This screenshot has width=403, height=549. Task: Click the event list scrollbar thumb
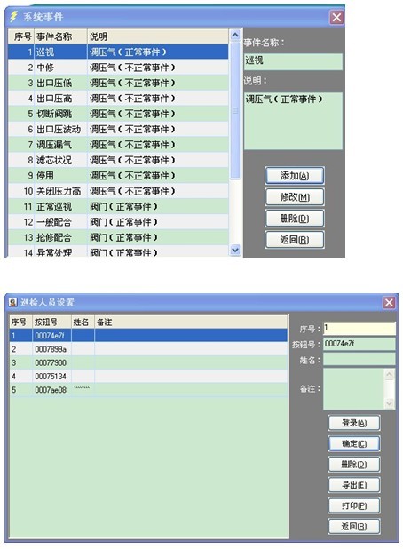click(235, 110)
